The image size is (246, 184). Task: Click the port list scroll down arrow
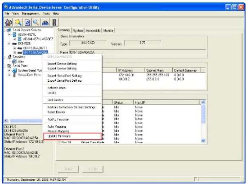(x=203, y=141)
